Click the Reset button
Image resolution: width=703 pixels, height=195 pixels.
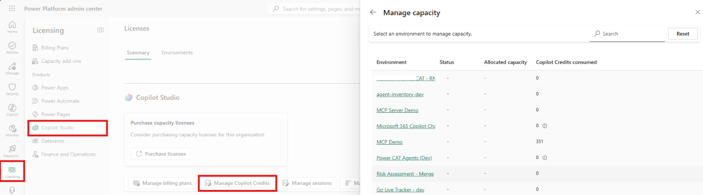683,34
